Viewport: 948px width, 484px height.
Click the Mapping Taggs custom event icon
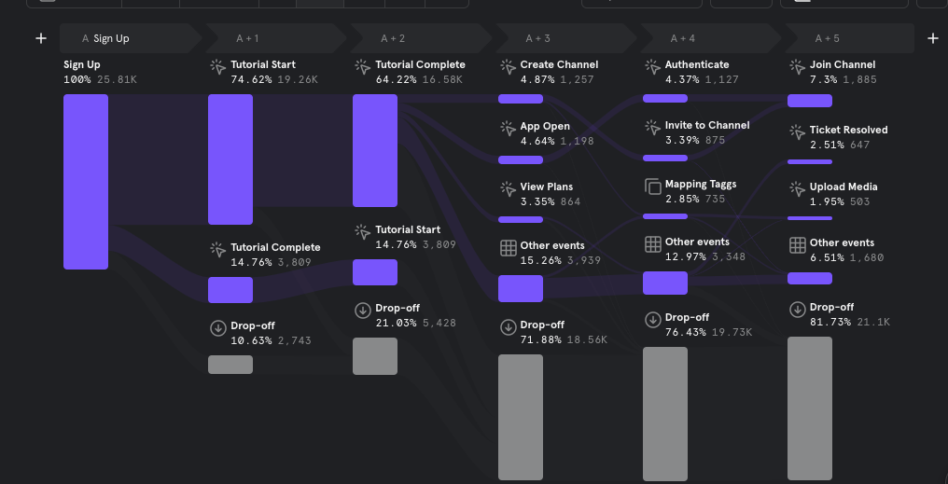click(653, 187)
